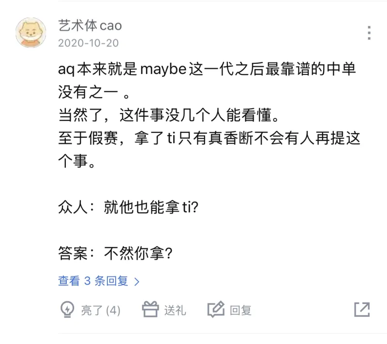Click the line 当然了，这件事没几个人能看懂
Viewport: 387px width, 344px height.
pos(169,115)
